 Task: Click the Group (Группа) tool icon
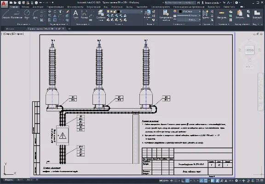pyautogui.click(x=206, y=14)
